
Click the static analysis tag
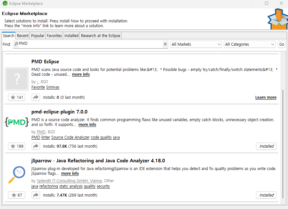click(x=71, y=186)
